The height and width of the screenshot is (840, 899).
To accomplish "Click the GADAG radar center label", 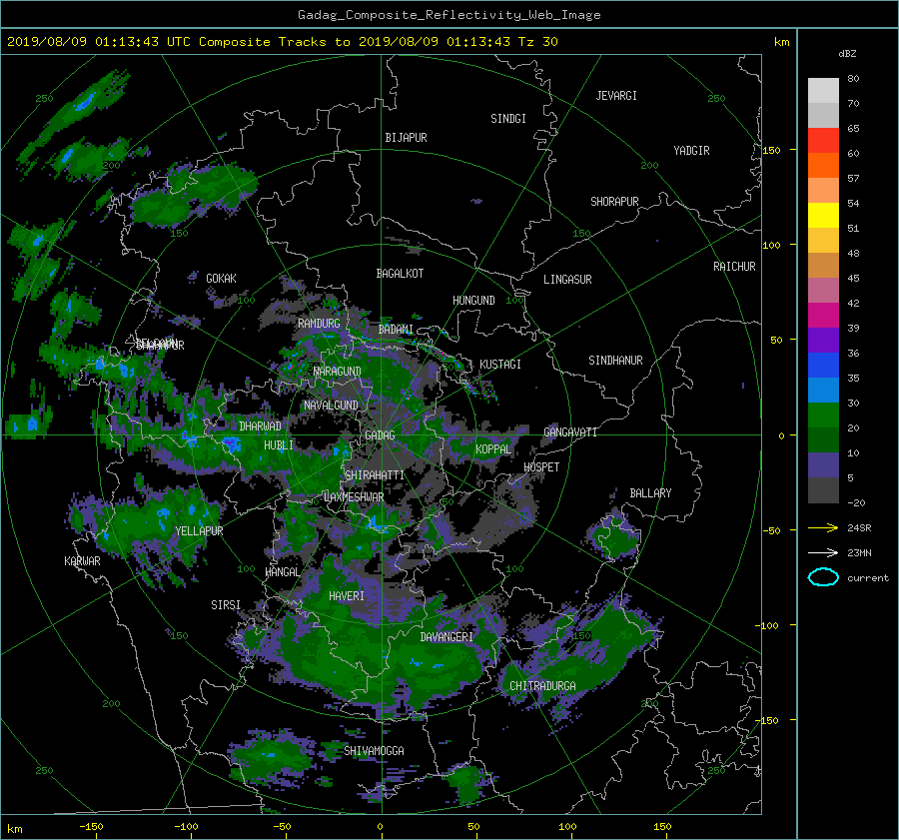I will click(x=380, y=435).
